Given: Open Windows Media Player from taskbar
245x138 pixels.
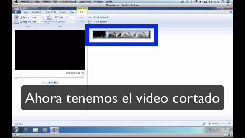Looking at the screenshot, I should pos(44,130).
